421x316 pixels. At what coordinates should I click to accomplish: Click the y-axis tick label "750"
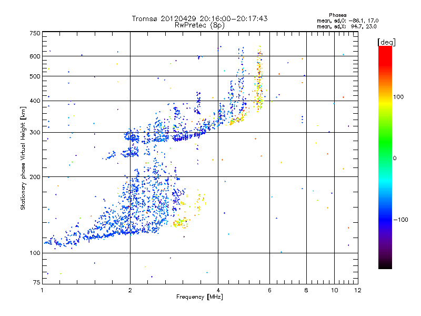click(x=35, y=33)
